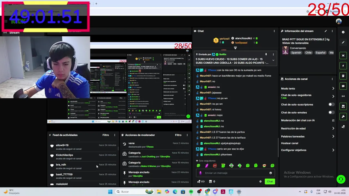Open Discord from taskbar
The height and width of the screenshot is (196, 349).
tap(215, 192)
